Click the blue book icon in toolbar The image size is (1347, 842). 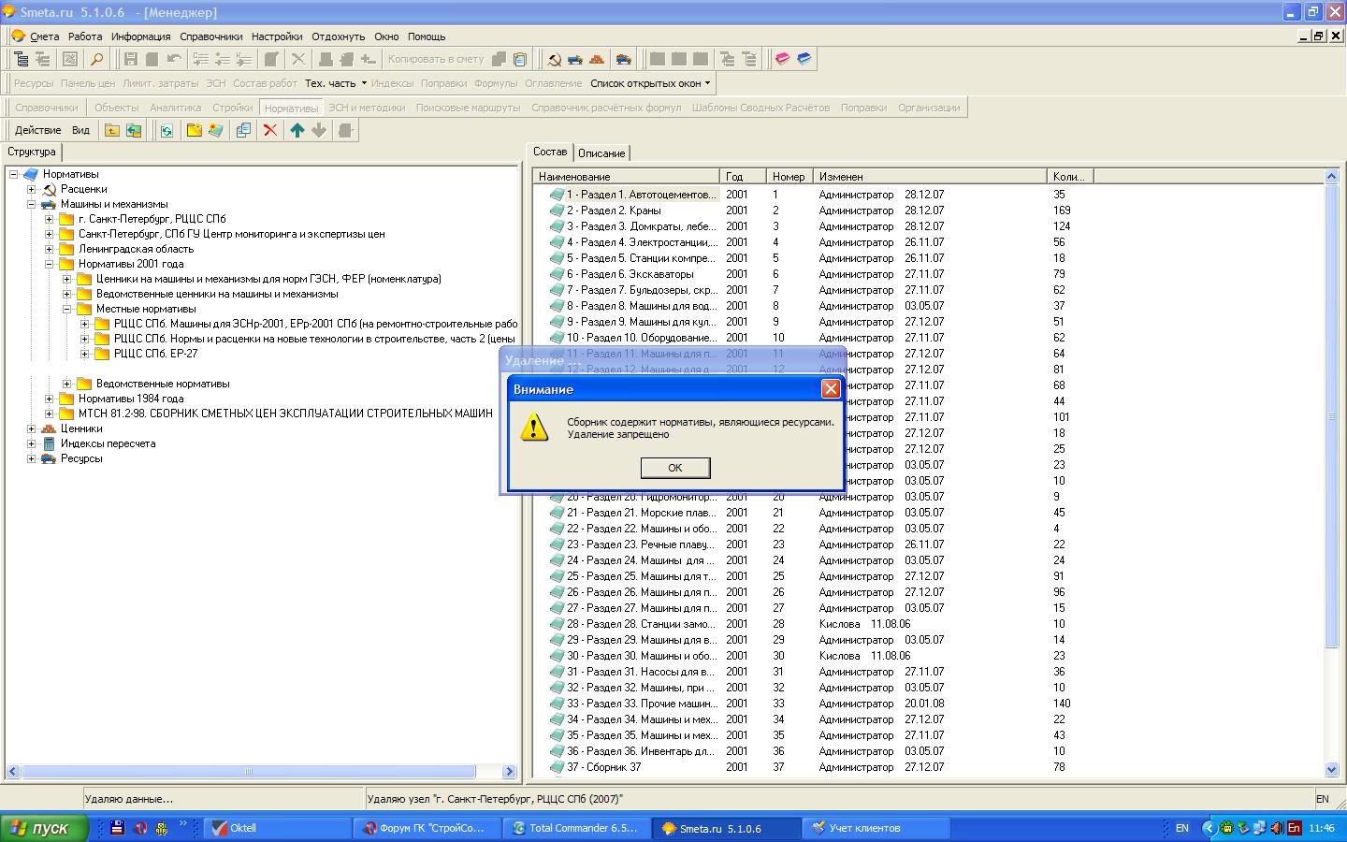point(804,59)
